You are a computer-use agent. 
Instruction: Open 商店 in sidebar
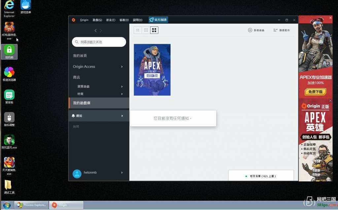(x=76, y=77)
